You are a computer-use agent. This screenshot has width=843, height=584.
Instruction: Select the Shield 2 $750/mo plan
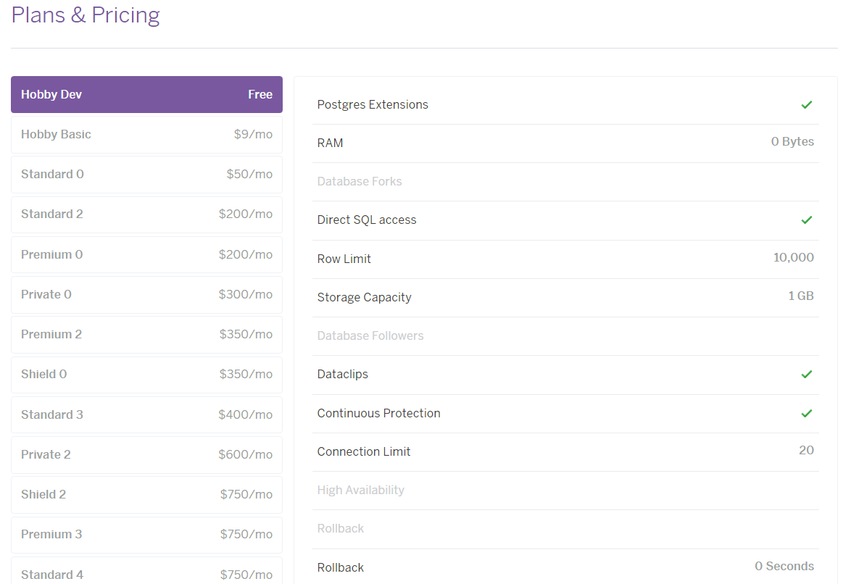pos(146,494)
